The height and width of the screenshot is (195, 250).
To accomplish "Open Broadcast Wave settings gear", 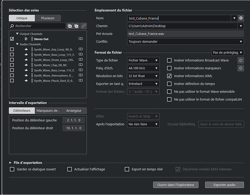I will coord(241,60).
